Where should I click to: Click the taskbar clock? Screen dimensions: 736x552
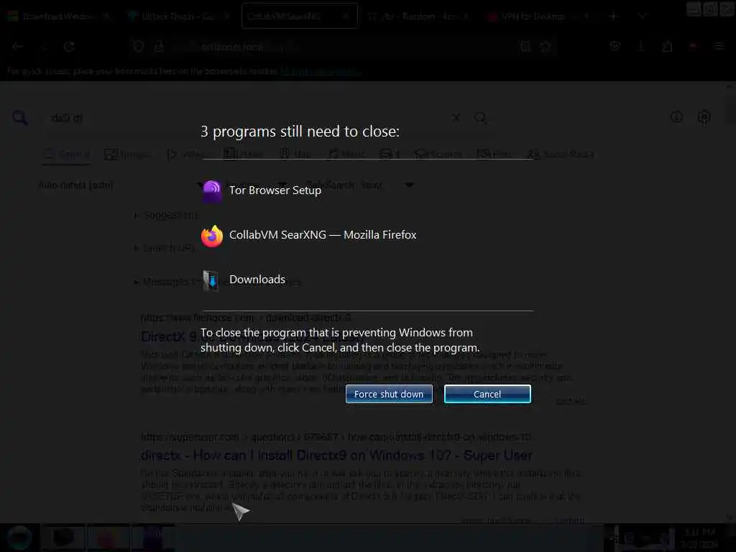(699, 538)
